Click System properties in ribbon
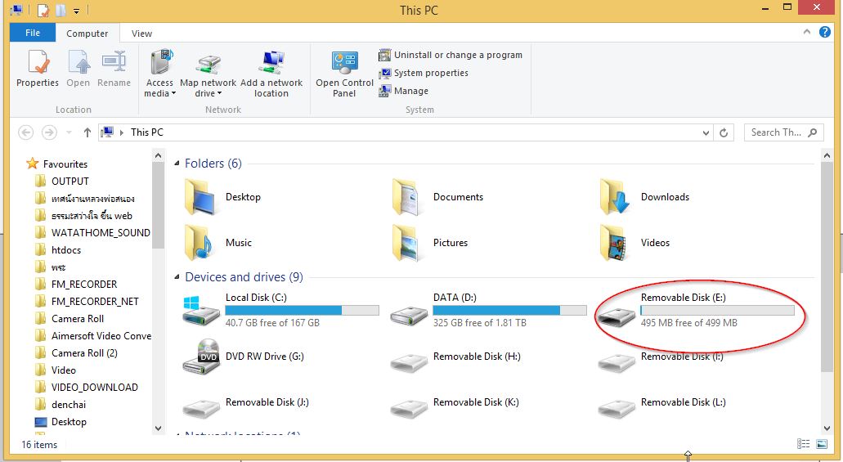The image size is (843, 462). tap(424, 73)
